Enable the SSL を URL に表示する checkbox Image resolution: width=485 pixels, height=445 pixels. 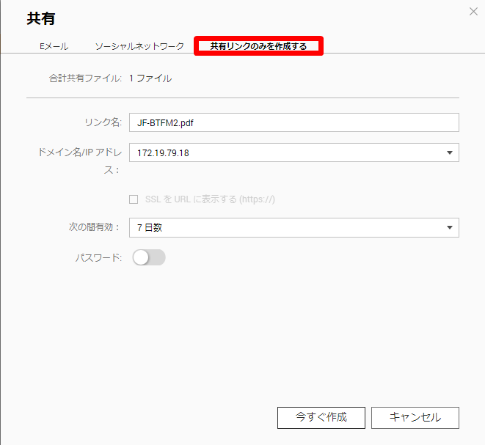134,199
